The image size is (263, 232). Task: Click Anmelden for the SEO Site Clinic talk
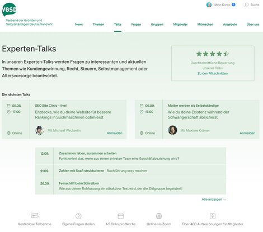coord(115,133)
